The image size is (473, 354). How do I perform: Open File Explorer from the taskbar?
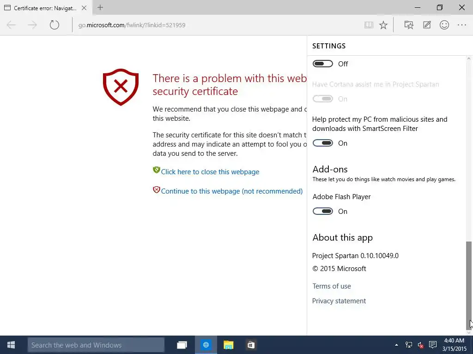pyautogui.click(x=228, y=345)
